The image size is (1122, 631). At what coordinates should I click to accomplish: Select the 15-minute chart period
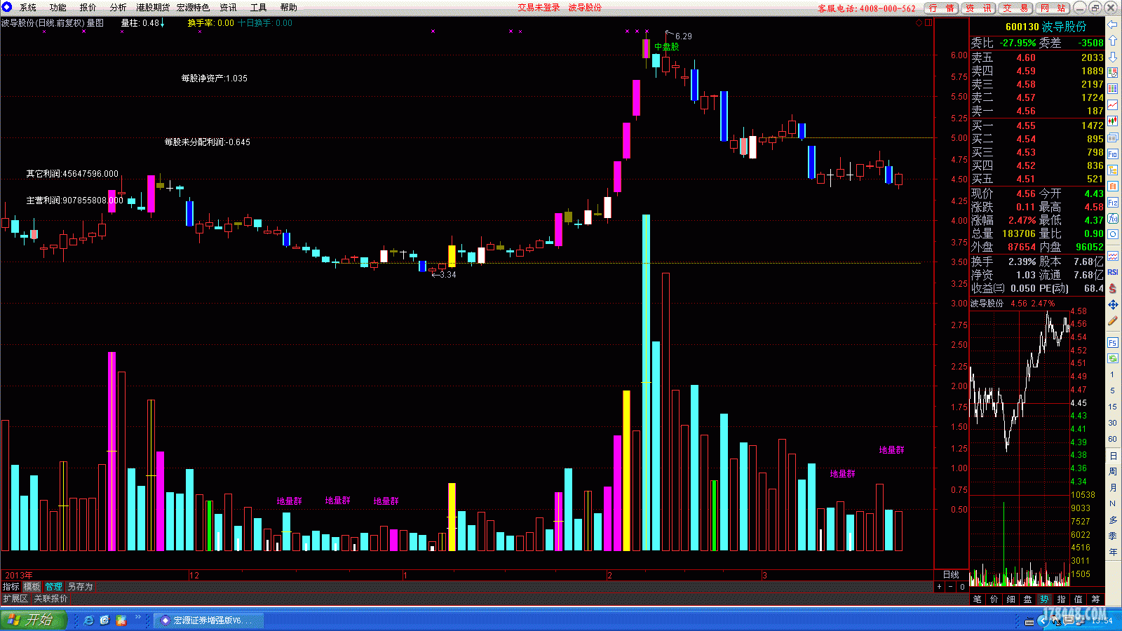point(1113,407)
